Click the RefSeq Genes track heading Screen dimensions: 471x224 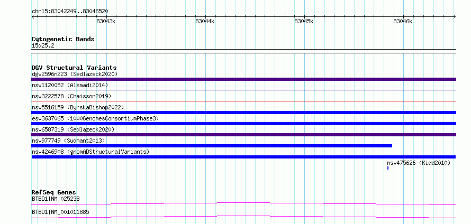[x=54, y=192]
